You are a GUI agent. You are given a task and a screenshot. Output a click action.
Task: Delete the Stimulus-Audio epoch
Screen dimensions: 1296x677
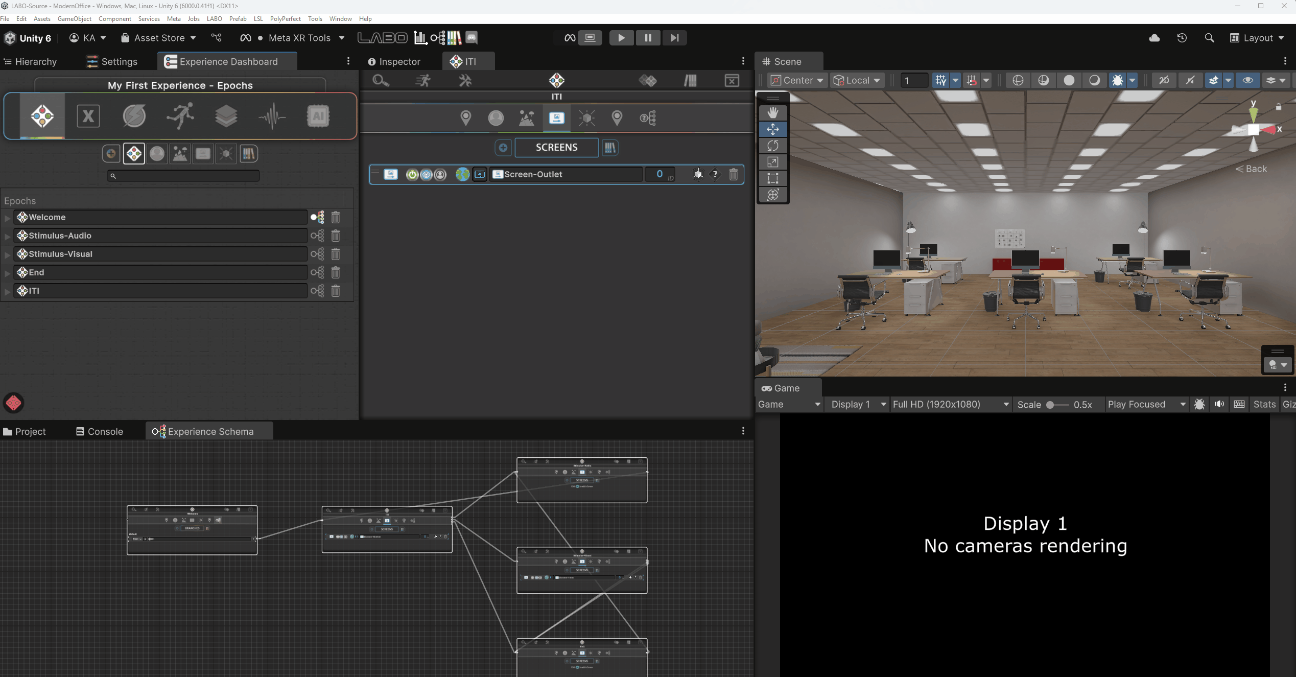pos(336,236)
